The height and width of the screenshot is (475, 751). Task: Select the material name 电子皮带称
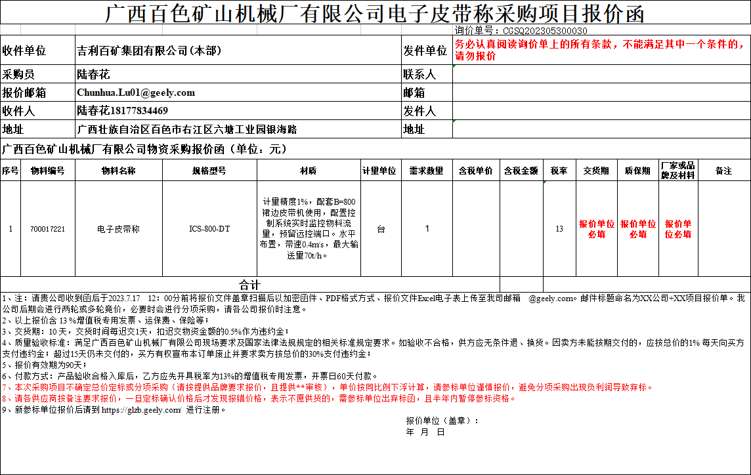(118, 229)
